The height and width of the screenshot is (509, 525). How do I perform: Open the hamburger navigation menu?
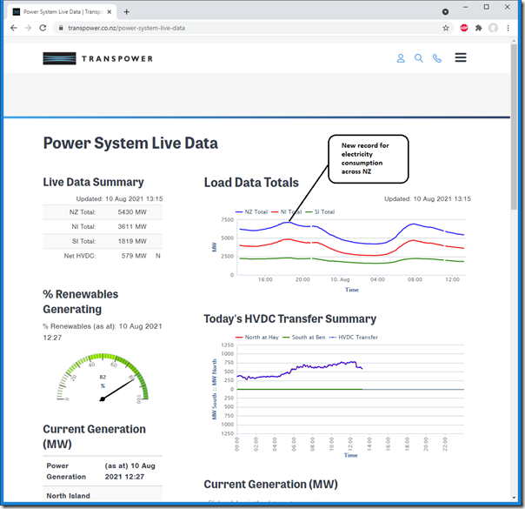click(461, 57)
